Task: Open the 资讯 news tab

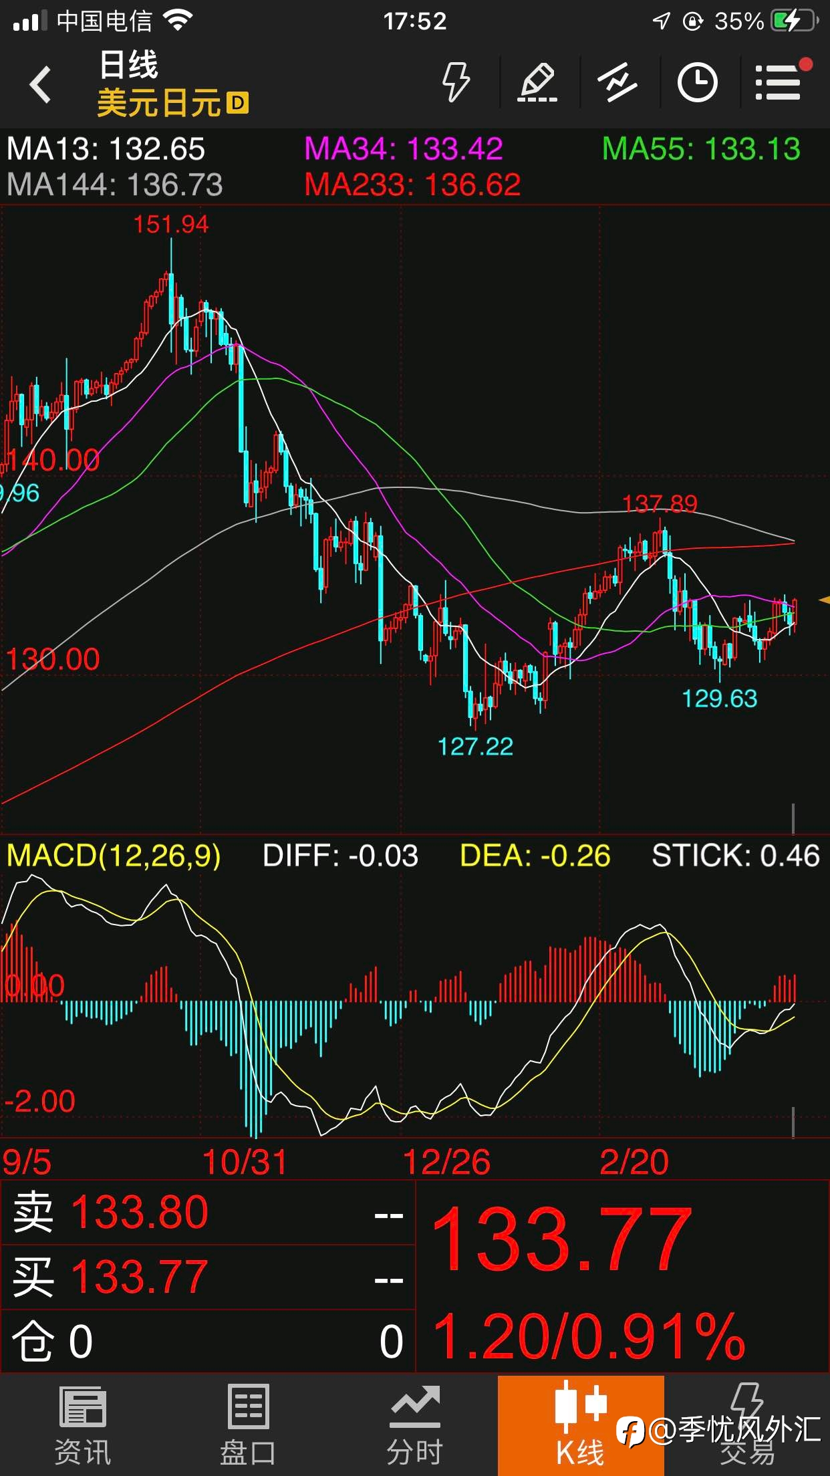Action: [x=82, y=1426]
